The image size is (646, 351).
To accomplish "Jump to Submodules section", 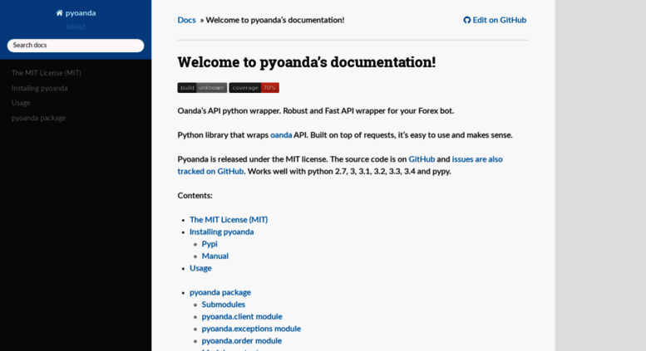I will pos(224,305).
